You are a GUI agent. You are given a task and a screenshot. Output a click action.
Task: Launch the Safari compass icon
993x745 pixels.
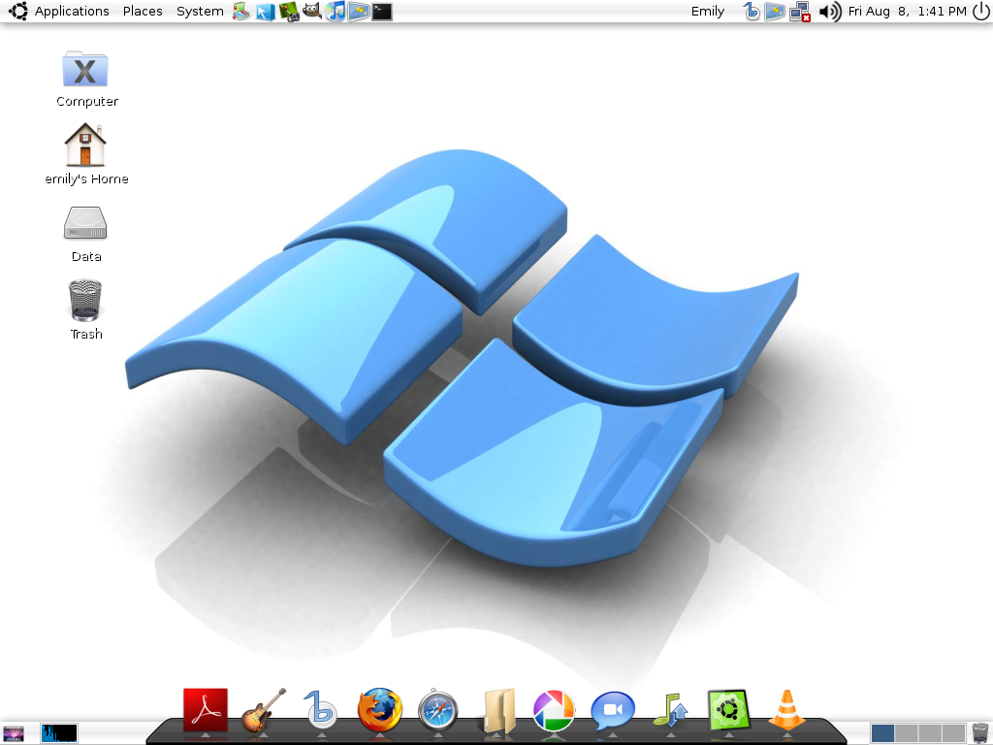437,710
